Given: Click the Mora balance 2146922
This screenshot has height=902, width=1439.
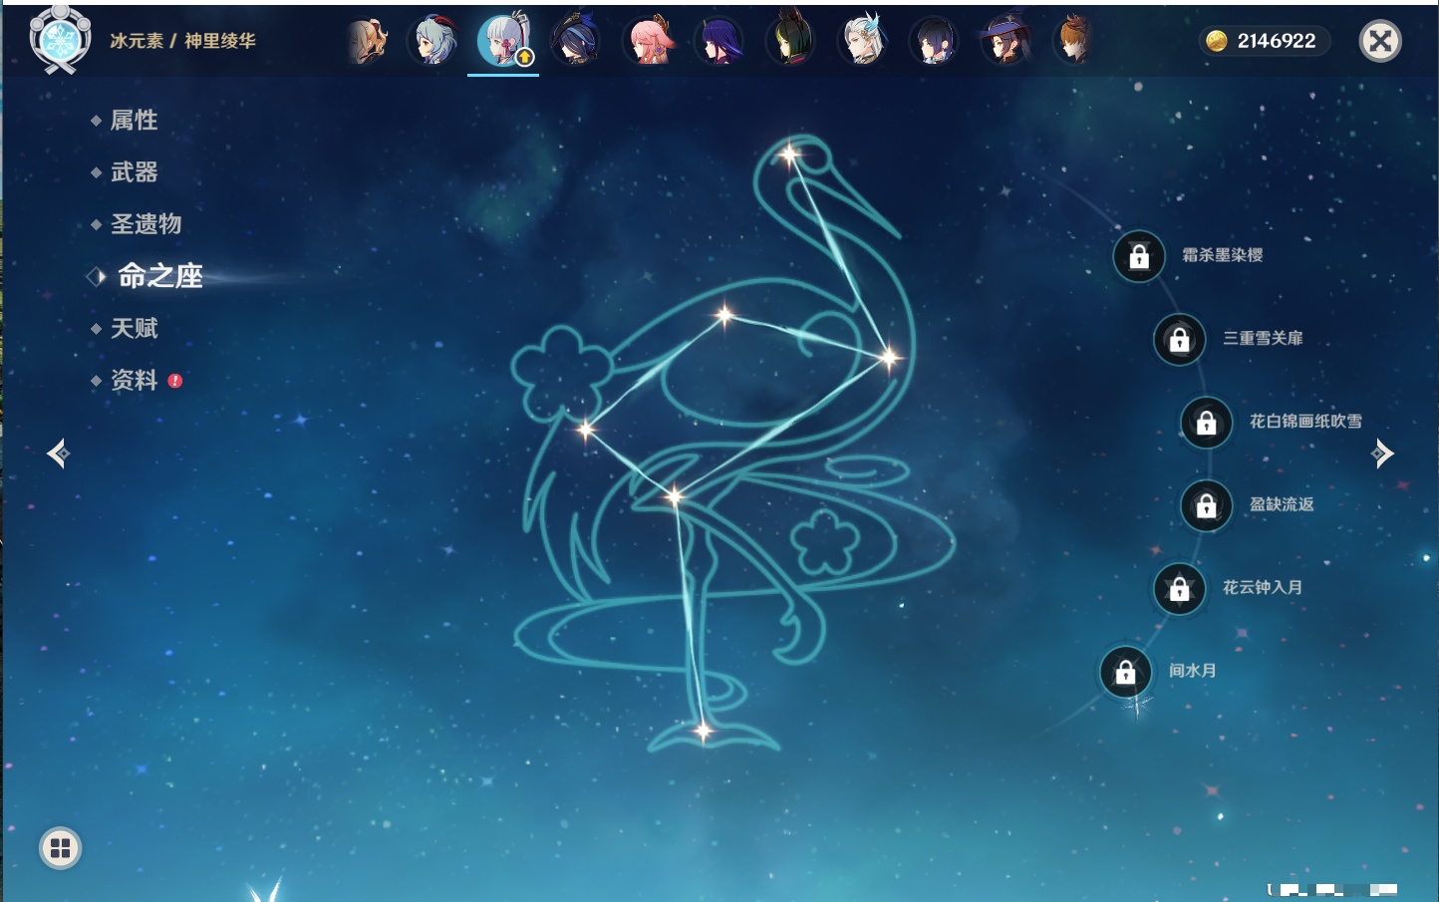Looking at the screenshot, I should [1277, 41].
